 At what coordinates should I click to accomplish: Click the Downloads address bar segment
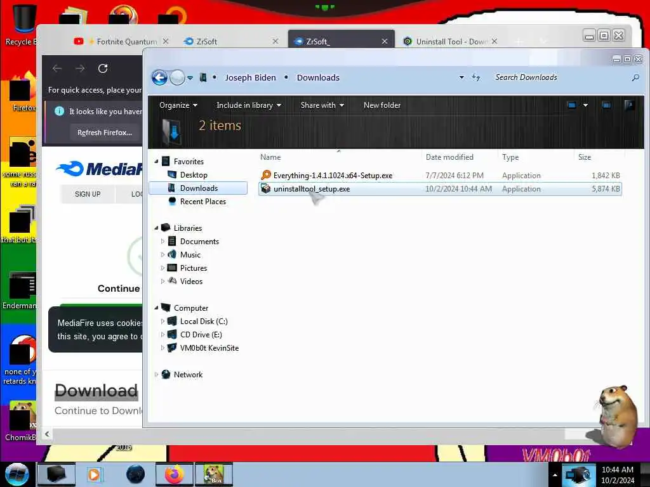click(318, 78)
